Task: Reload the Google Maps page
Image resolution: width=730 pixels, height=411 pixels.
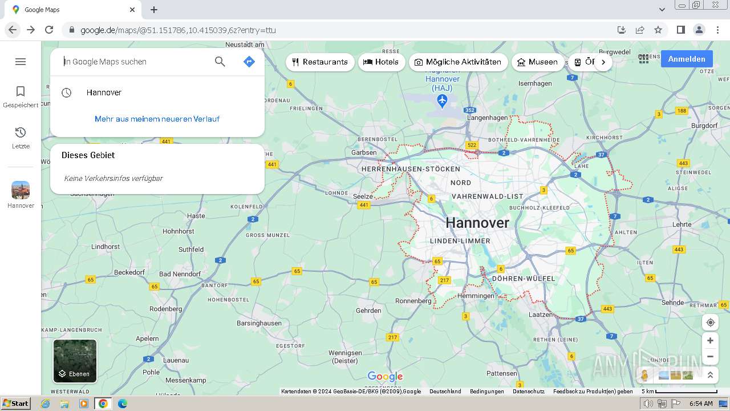Action: (49, 30)
